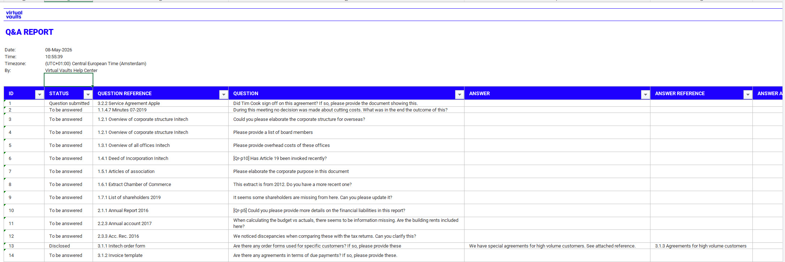Select the time value 10:55:39
The width and height of the screenshot is (785, 262).
click(x=54, y=57)
